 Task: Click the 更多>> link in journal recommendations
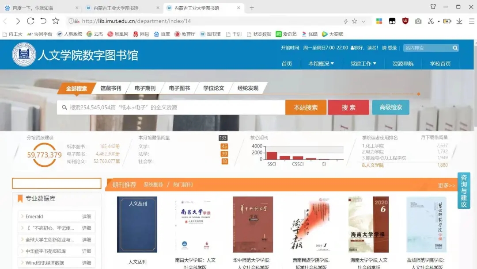click(446, 185)
